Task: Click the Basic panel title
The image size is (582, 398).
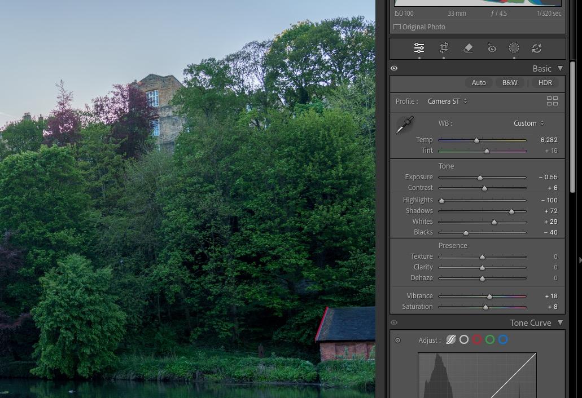Action: pos(541,69)
